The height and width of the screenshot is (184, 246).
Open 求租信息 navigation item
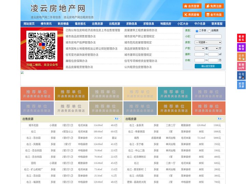pos(149,24)
